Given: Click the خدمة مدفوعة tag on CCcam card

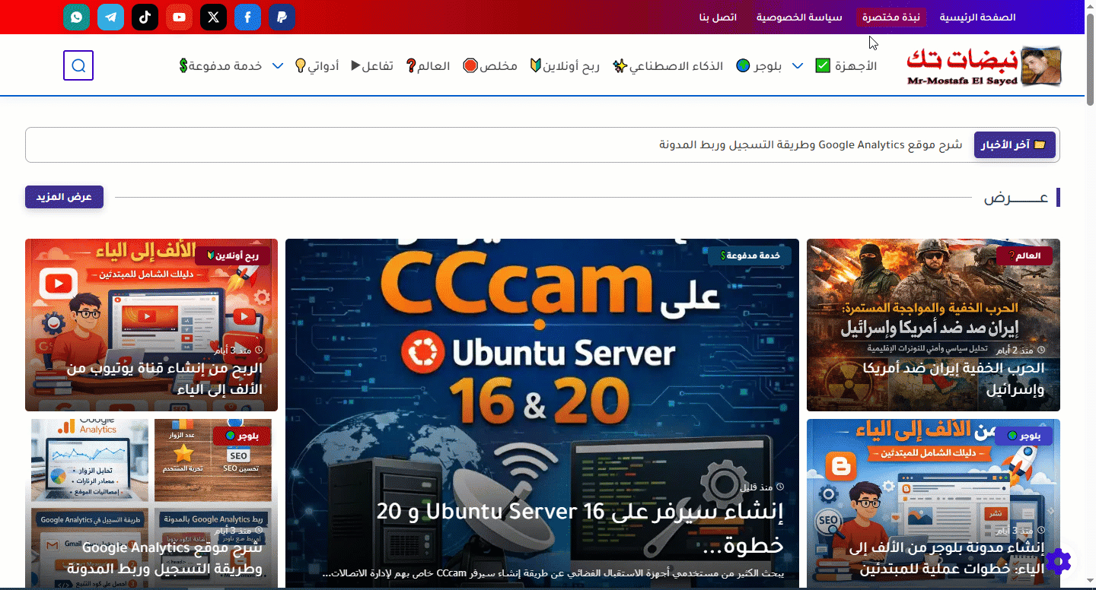Looking at the screenshot, I should click(750, 255).
